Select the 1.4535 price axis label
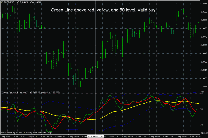 [x=204, y=4]
